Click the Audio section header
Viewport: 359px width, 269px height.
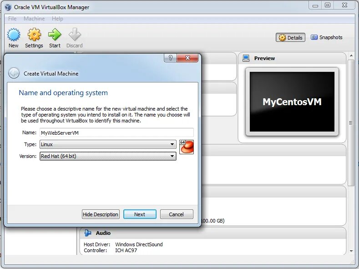tap(213, 233)
